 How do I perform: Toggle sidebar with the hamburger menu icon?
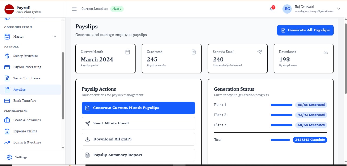74,9
